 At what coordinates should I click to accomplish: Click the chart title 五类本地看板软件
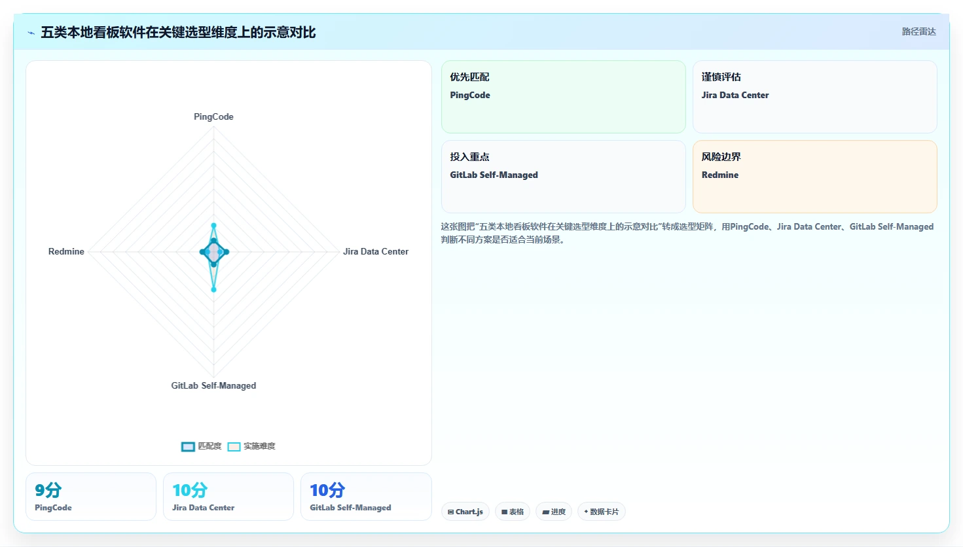(x=178, y=32)
